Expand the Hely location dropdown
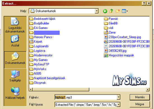Screen dimensions: 154x109 [x=97, y=11]
